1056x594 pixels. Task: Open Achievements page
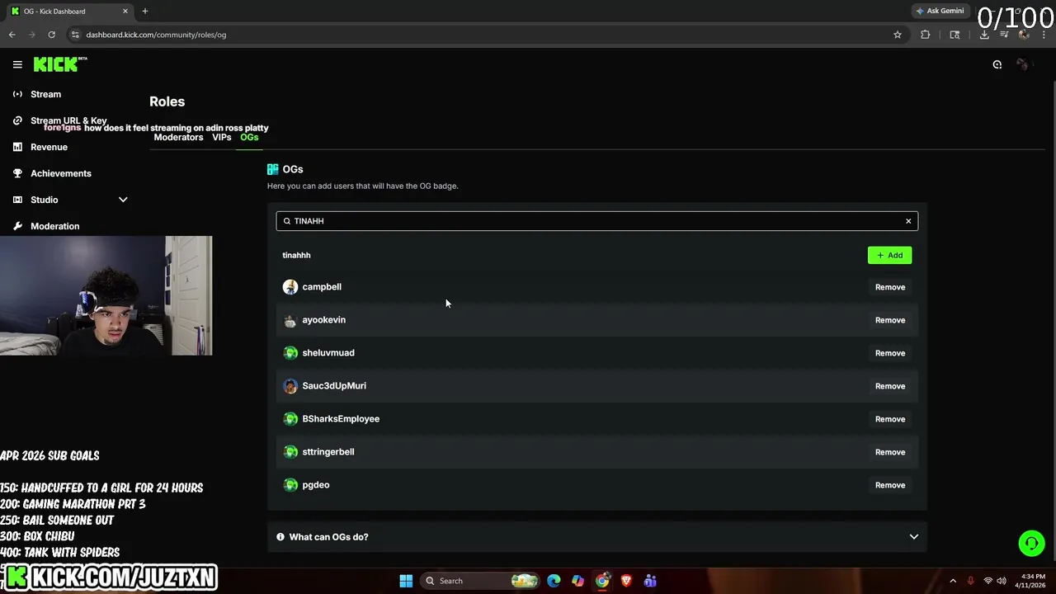[x=60, y=173]
